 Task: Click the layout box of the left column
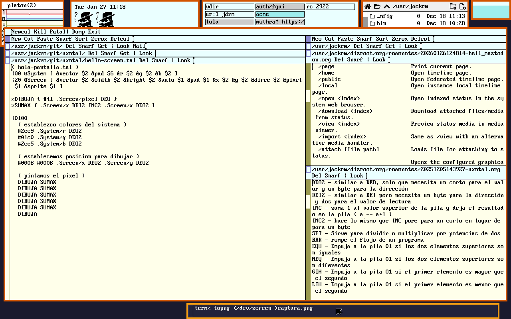8,39
